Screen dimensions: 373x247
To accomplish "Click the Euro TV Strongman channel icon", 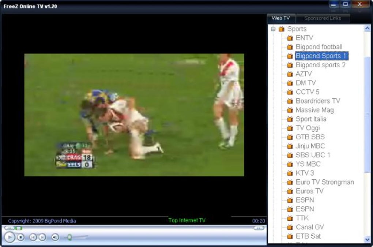I will tap(290, 182).
